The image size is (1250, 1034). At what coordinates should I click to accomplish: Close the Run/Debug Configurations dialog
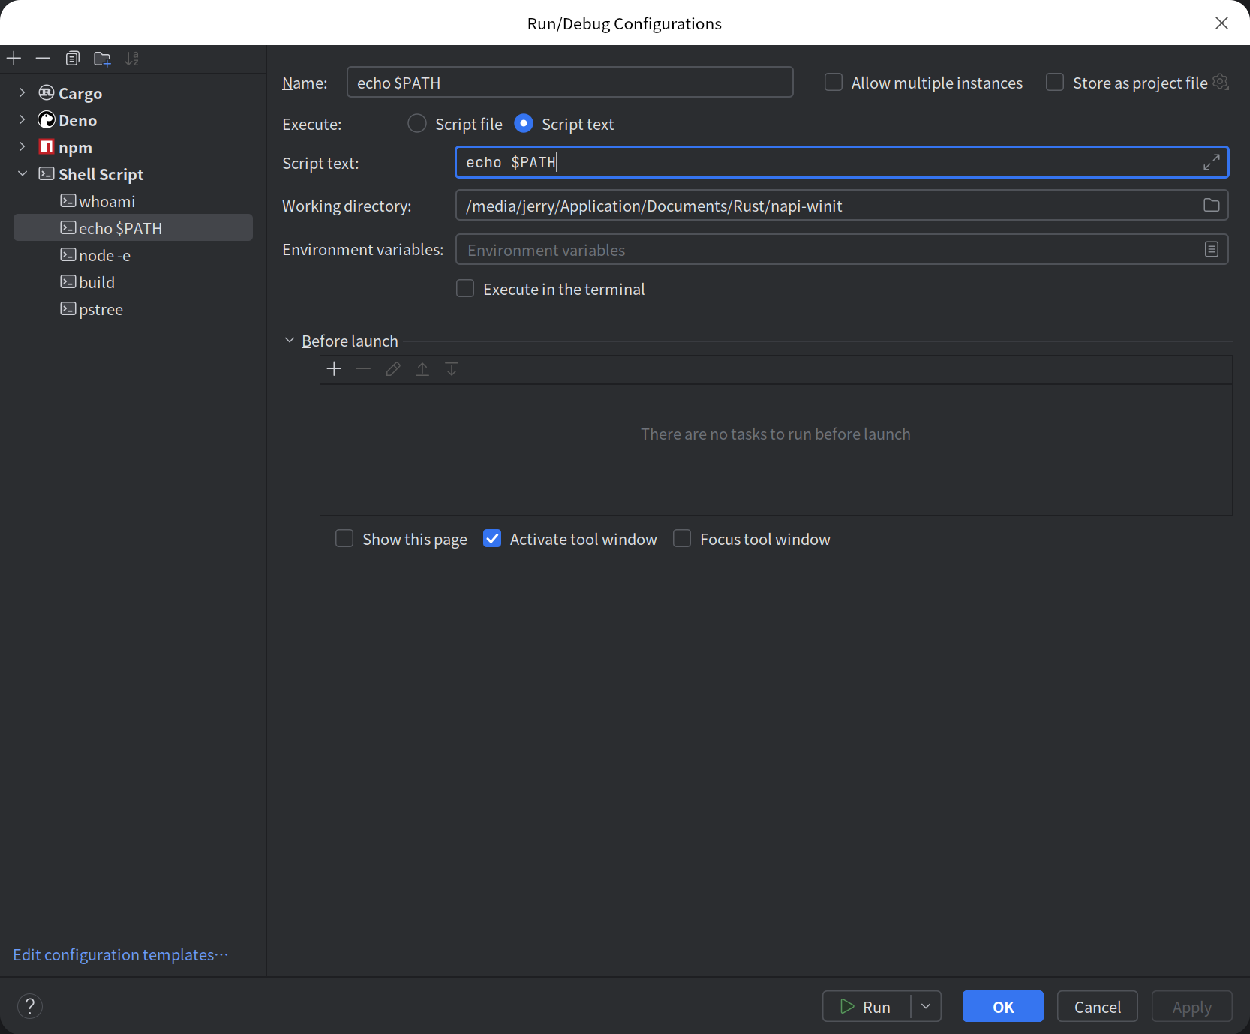[1221, 23]
